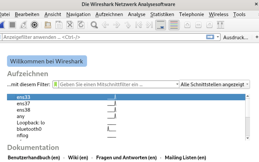Go to the next packet arrow
The image size is (259, 162).
click(116, 25)
